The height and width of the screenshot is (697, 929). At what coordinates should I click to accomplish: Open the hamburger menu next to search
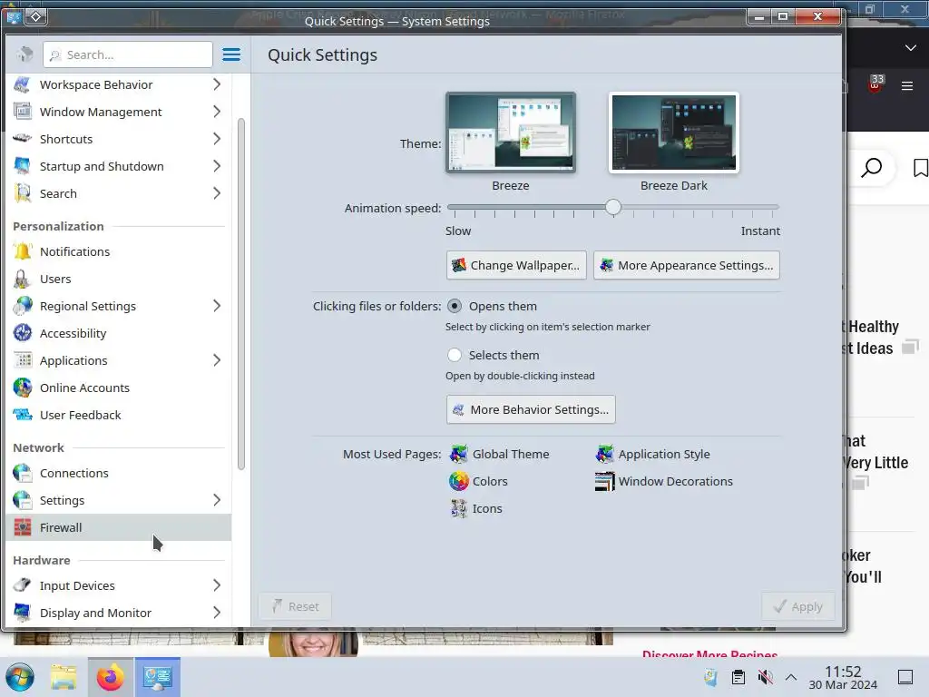[231, 54]
